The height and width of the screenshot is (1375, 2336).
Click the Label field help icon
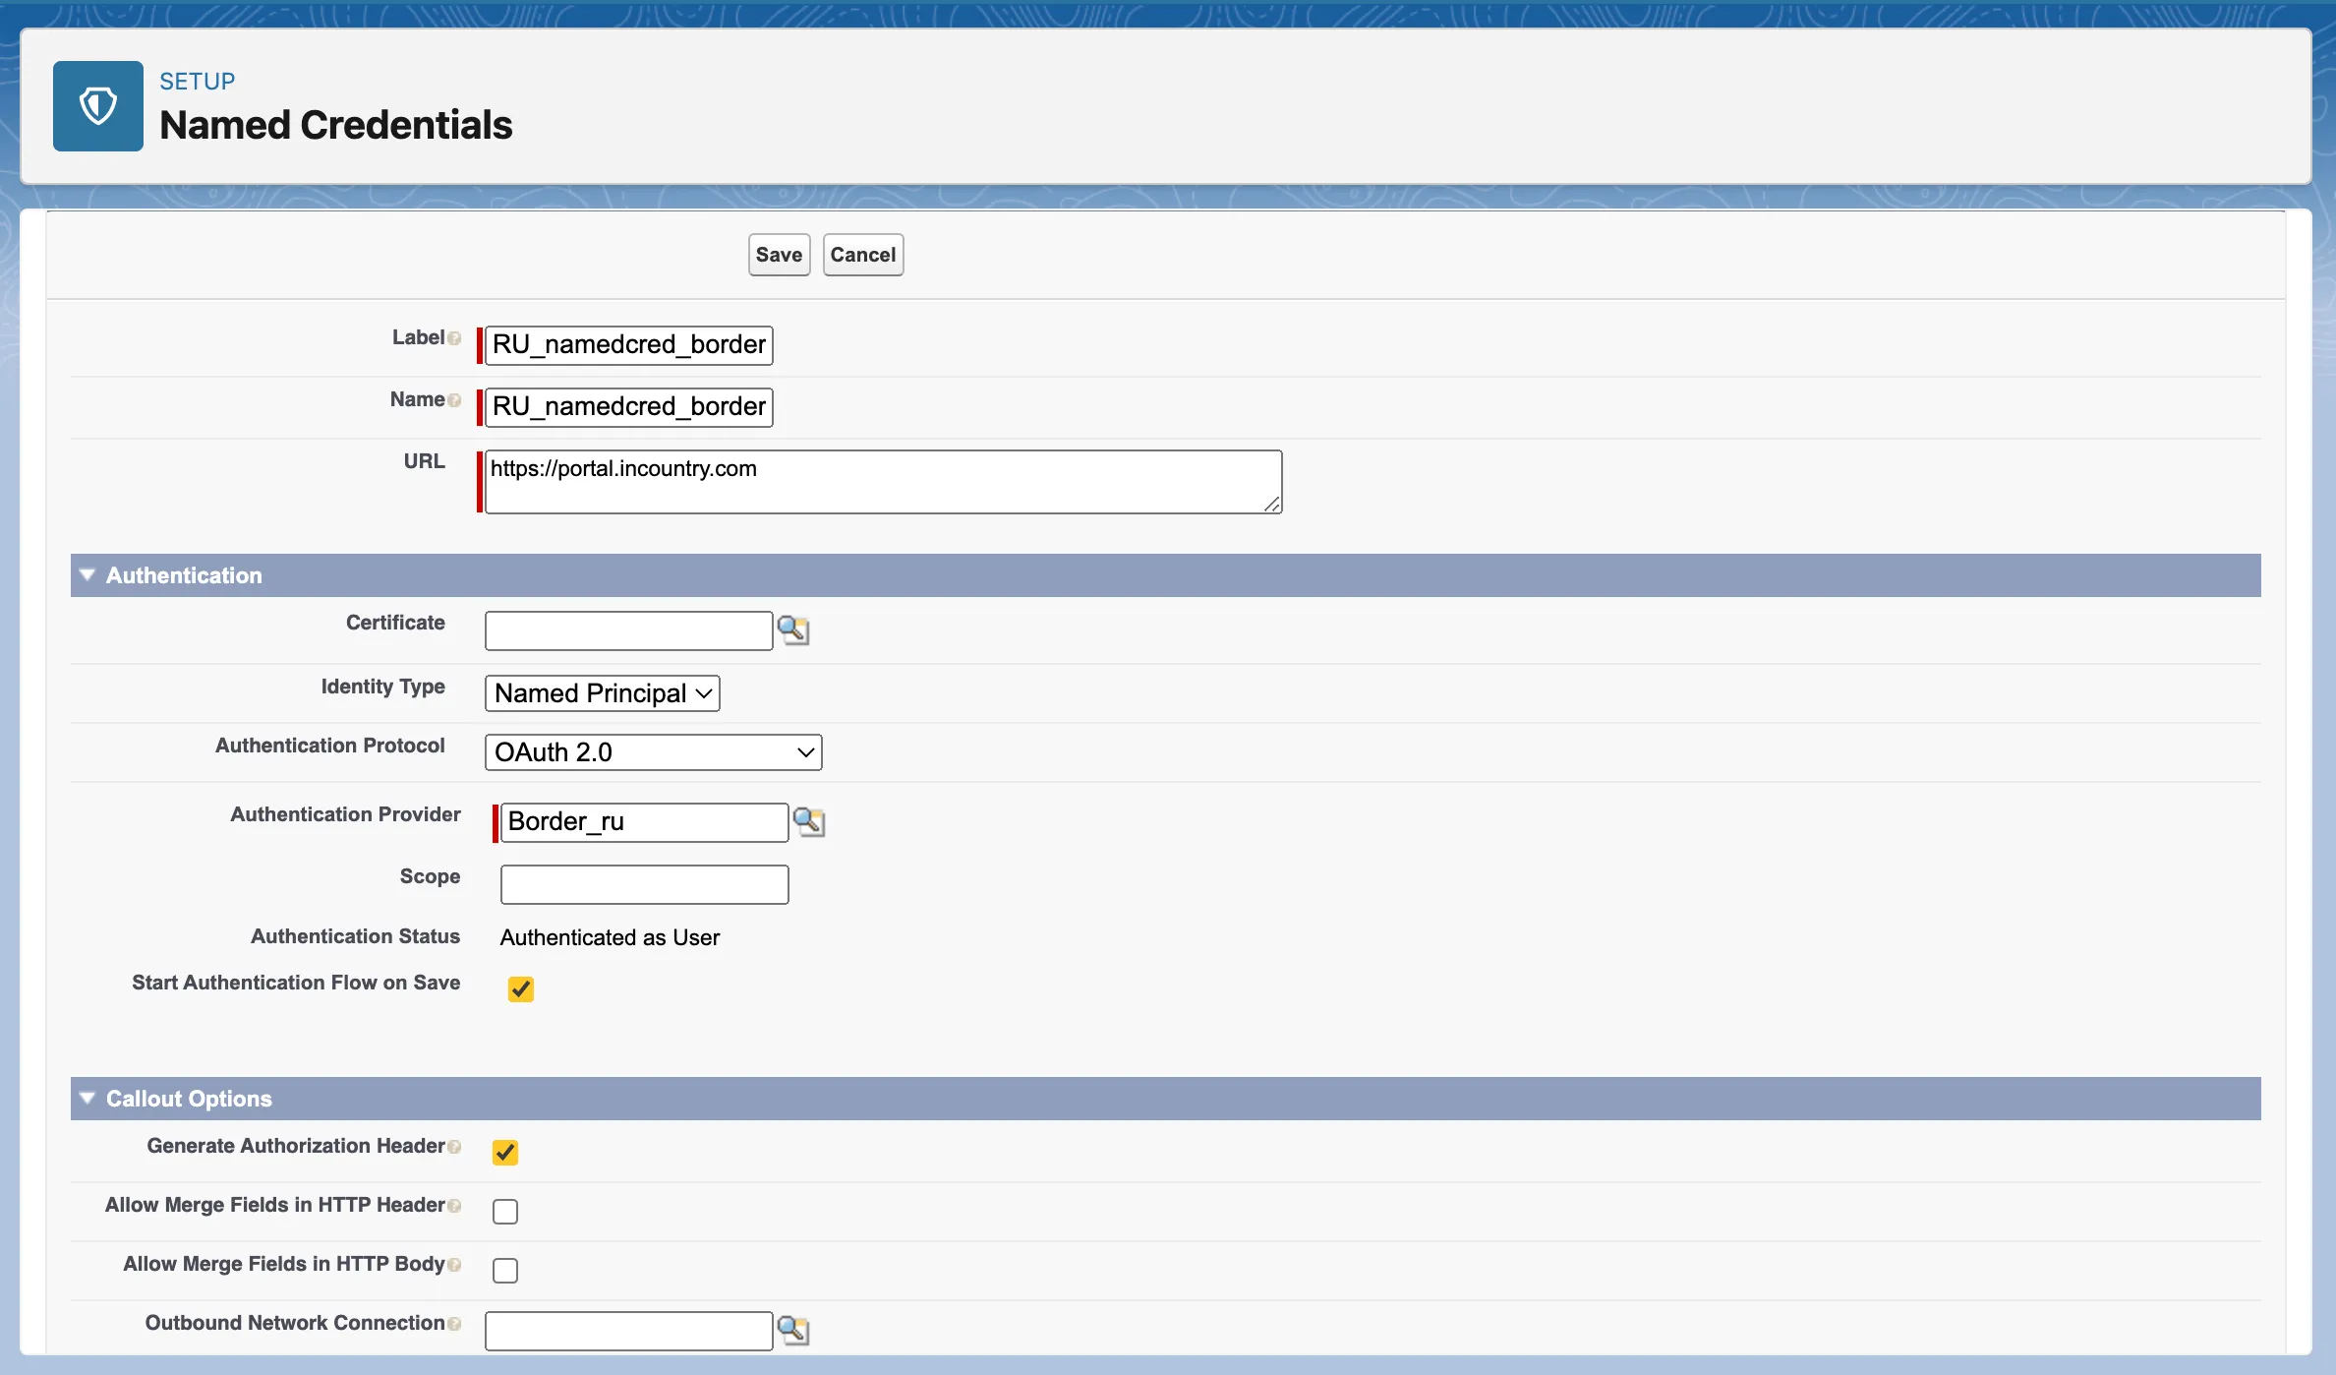point(454,338)
